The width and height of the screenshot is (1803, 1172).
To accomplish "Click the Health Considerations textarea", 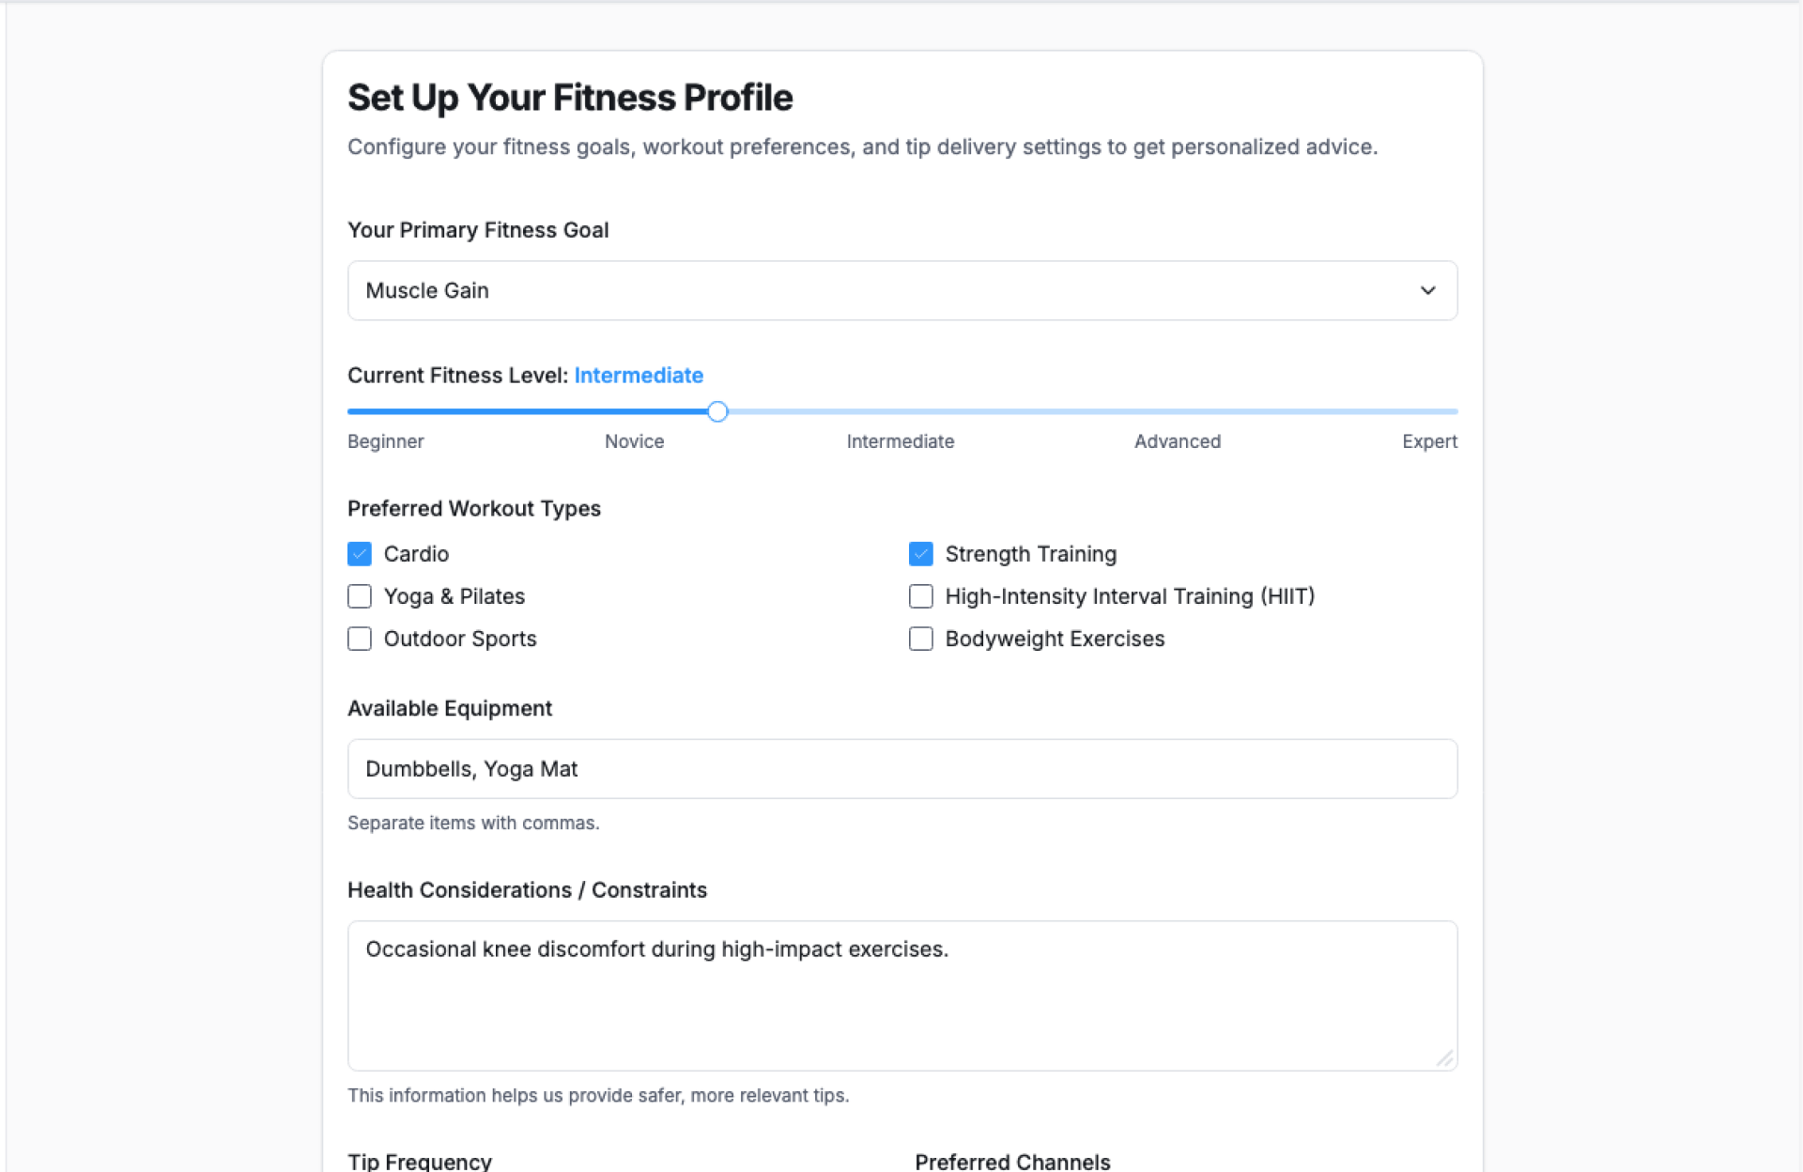I will click(x=901, y=995).
